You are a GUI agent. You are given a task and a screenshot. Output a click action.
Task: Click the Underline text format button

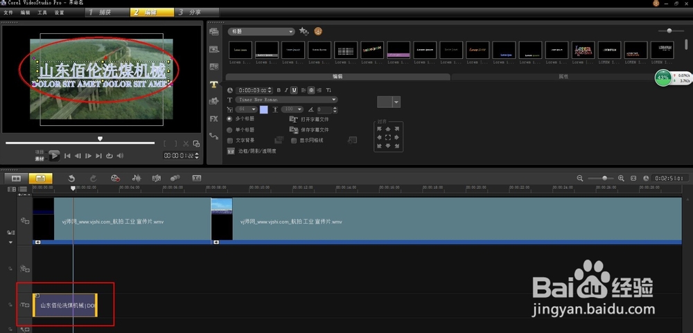(x=295, y=90)
